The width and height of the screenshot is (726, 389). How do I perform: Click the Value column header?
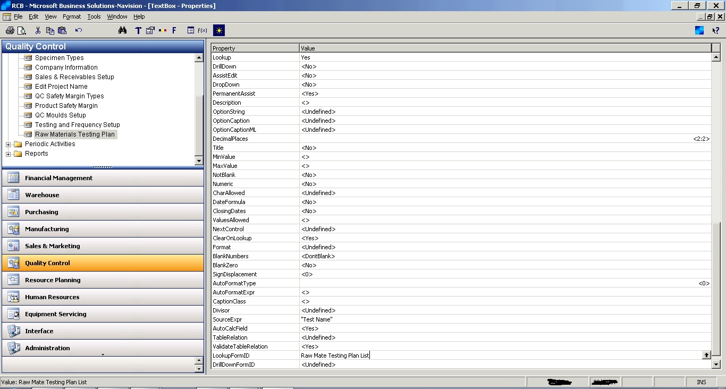point(505,48)
